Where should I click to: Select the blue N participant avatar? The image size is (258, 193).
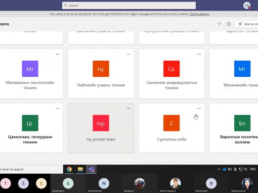coord(104,183)
